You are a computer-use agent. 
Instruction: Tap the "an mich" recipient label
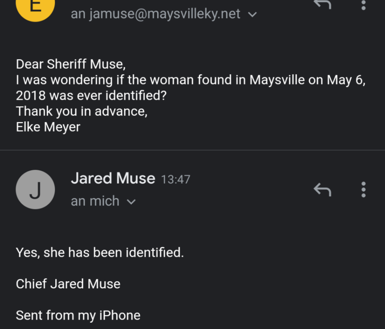[95, 201]
